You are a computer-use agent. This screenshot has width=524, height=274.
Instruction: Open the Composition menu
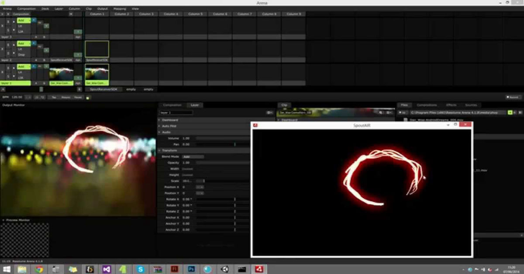pyautogui.click(x=26, y=8)
